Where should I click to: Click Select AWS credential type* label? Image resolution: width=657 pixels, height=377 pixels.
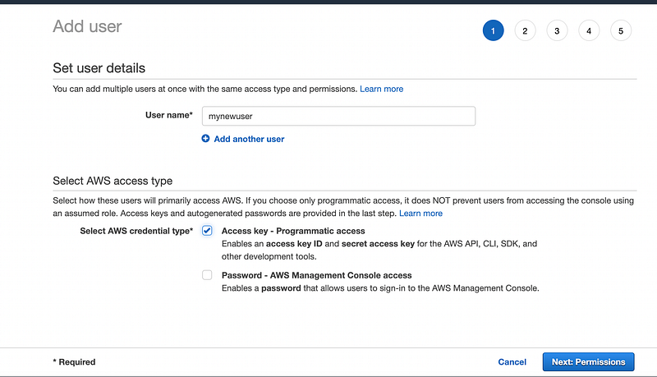136,231
